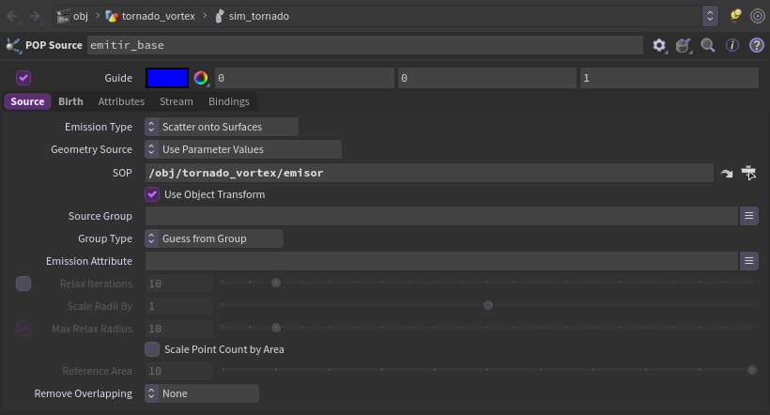The height and width of the screenshot is (415, 770).
Task: Switch to the Birth tab
Action: (70, 101)
